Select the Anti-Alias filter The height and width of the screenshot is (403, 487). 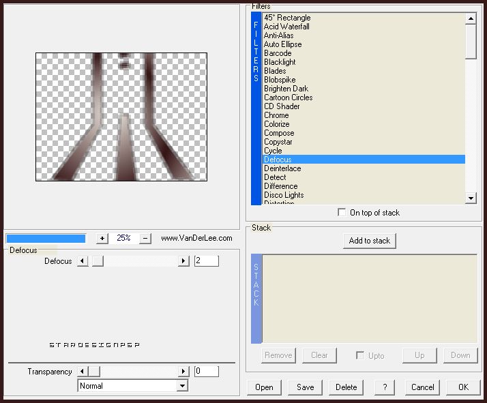pyautogui.click(x=364, y=35)
